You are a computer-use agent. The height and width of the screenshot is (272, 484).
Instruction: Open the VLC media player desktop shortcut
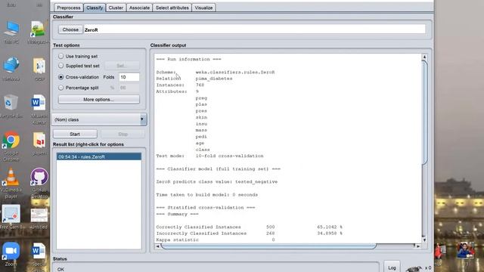coord(11,183)
